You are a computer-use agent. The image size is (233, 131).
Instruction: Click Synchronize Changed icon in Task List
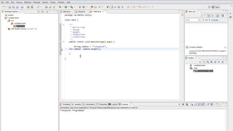tap(222, 16)
